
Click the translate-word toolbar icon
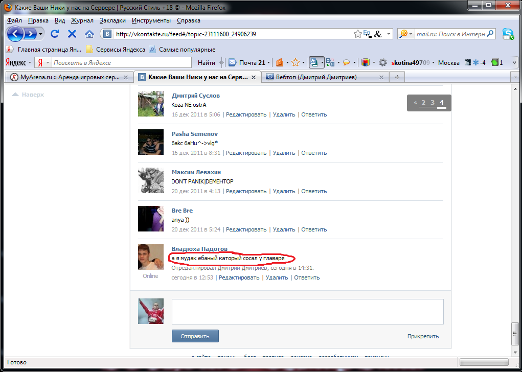tap(330, 62)
